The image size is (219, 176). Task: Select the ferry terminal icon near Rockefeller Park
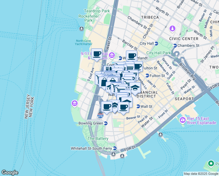click(x=81, y=29)
